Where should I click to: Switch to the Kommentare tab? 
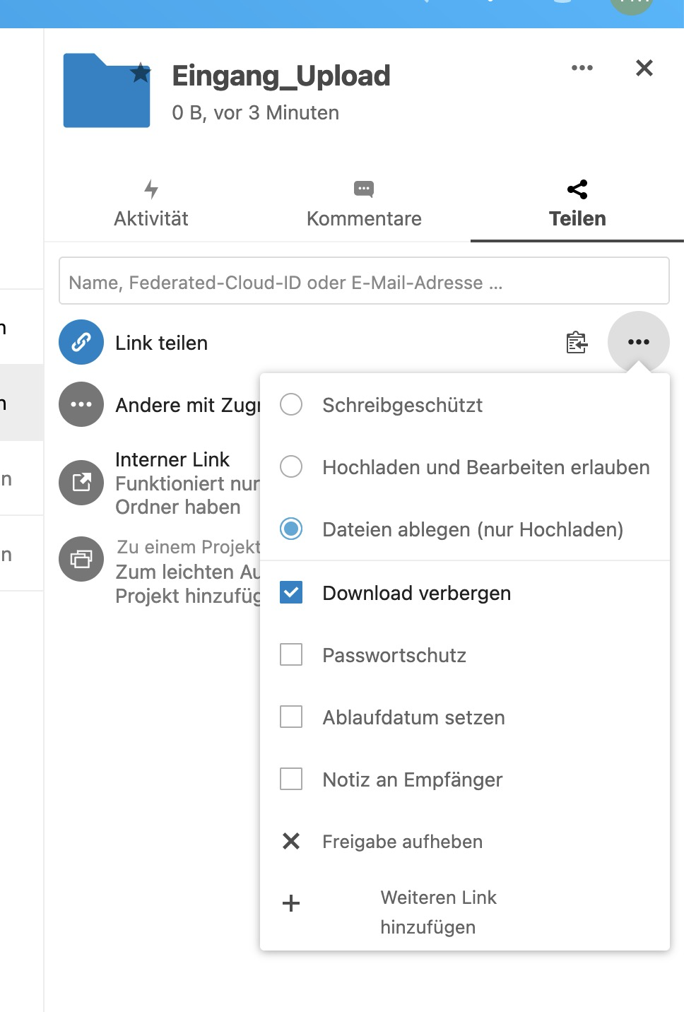(364, 205)
